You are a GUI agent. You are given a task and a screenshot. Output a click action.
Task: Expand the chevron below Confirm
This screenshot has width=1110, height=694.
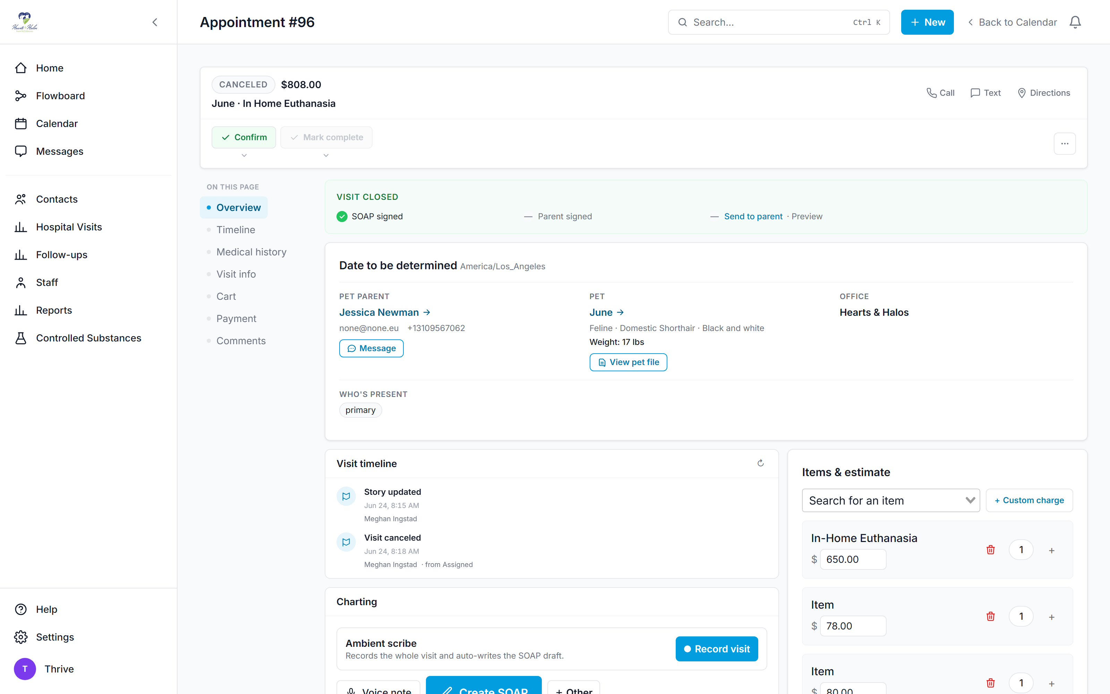click(x=244, y=155)
